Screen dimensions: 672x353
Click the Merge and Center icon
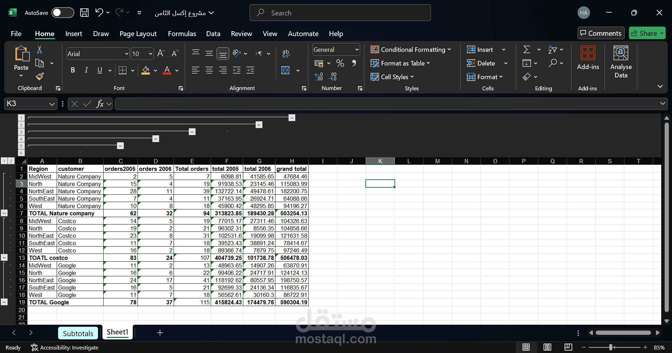pyautogui.click(x=286, y=70)
